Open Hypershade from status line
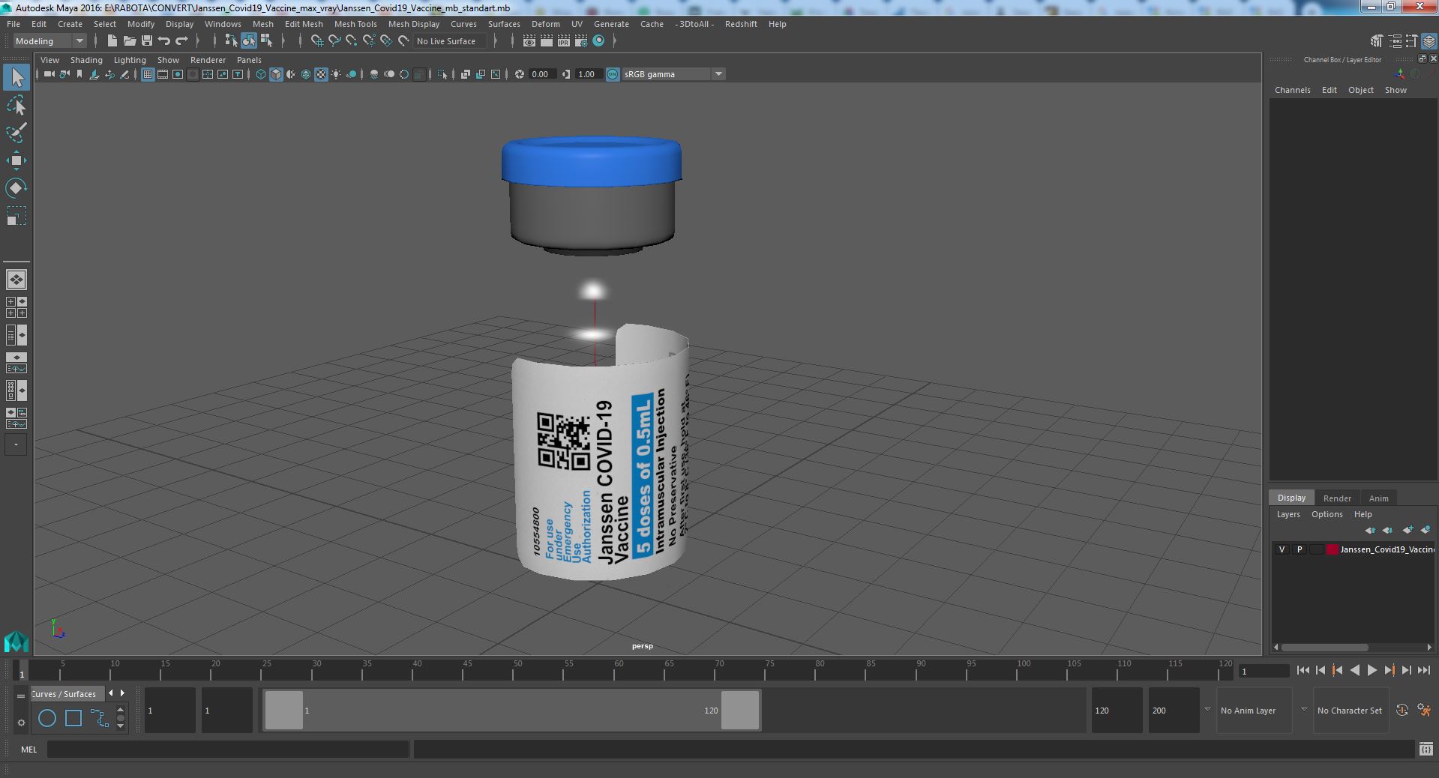This screenshot has width=1439, height=778. [598, 41]
